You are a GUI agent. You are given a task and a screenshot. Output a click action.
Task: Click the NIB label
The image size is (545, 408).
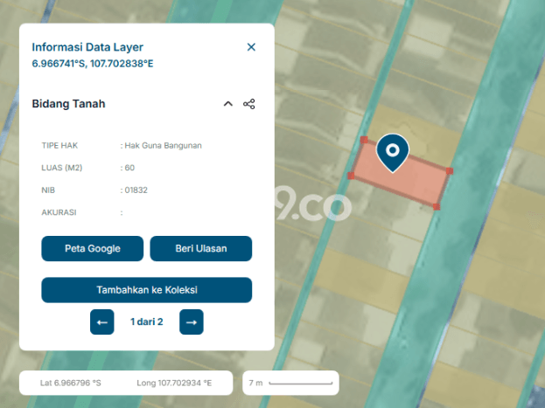coord(48,190)
